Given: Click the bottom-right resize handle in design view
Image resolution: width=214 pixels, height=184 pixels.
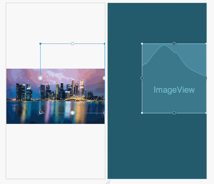Looking at the screenshot, I should 104,113.
